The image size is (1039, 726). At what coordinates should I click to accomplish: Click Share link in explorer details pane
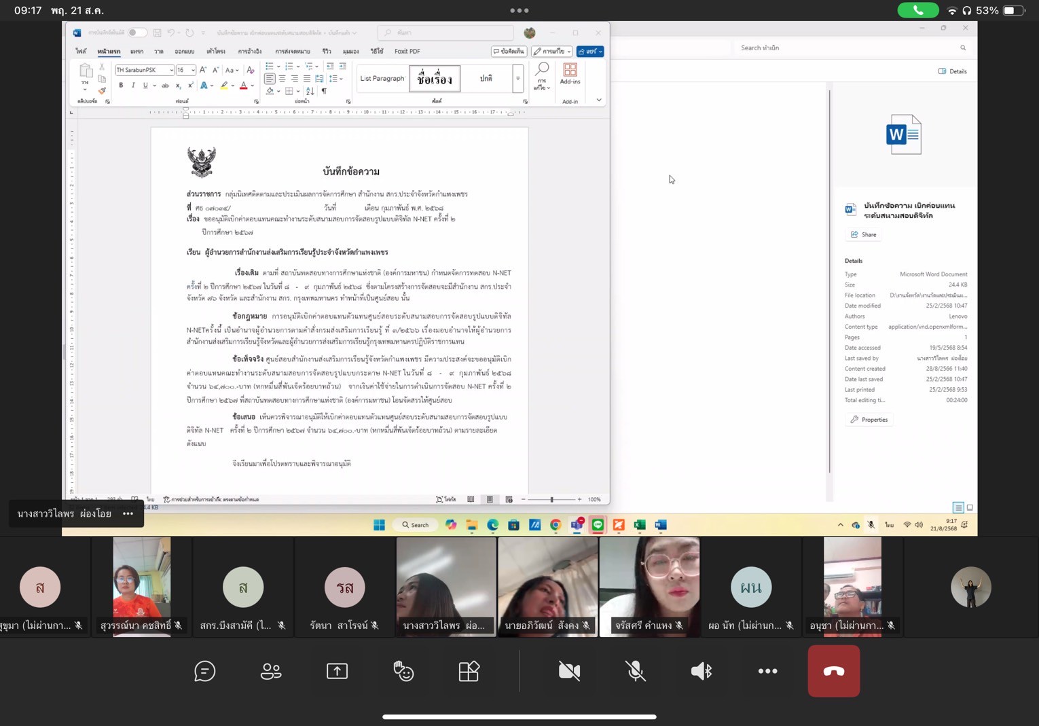coord(863,234)
